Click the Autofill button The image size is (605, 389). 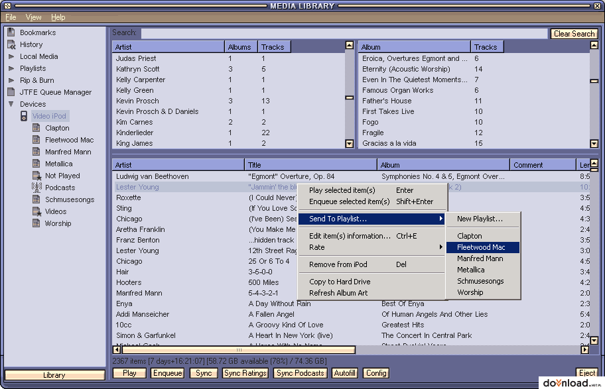point(344,373)
